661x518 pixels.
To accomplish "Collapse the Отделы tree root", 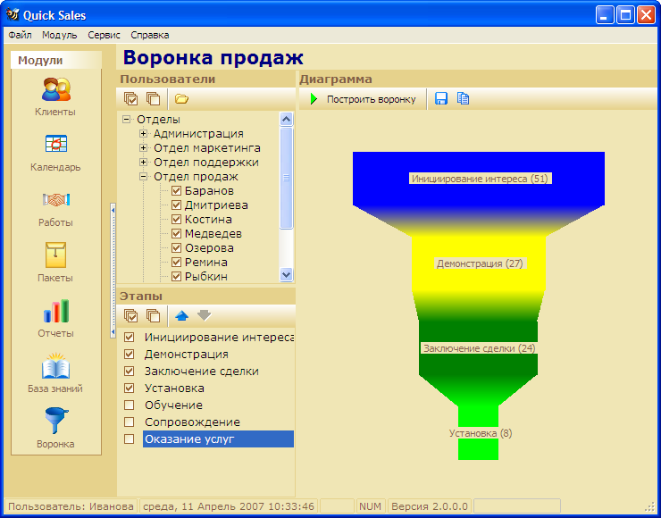I will pyautogui.click(x=126, y=120).
